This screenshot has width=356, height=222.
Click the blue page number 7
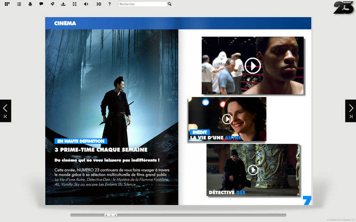tap(307, 201)
